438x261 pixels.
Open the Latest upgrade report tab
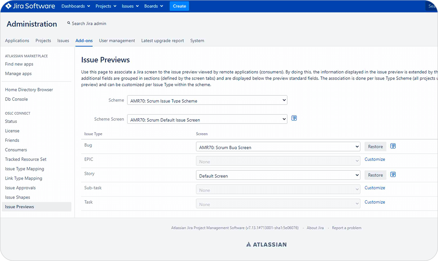coord(163,41)
